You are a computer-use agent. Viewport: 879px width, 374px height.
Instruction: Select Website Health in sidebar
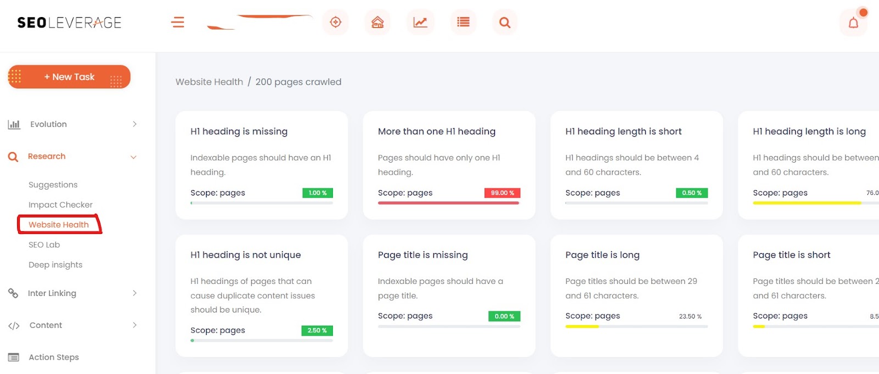coord(59,225)
